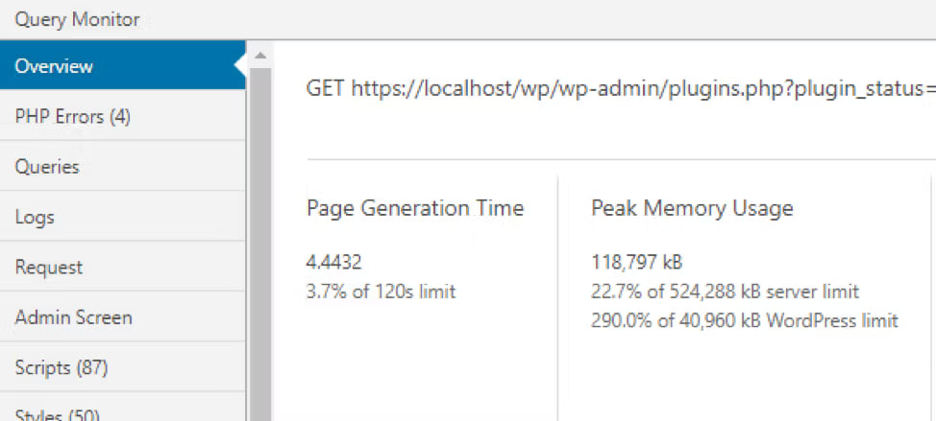
Task: Open the Styles (50) panel
Action: coord(122,409)
